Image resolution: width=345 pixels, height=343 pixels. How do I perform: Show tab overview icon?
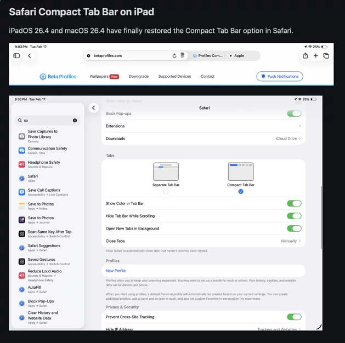coord(326,56)
